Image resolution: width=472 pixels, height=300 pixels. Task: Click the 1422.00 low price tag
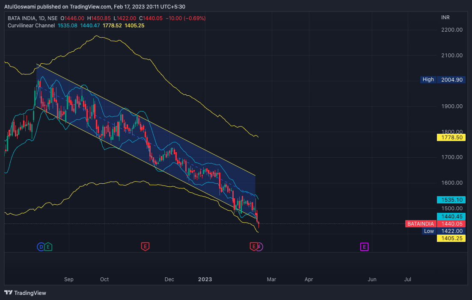[451, 231]
